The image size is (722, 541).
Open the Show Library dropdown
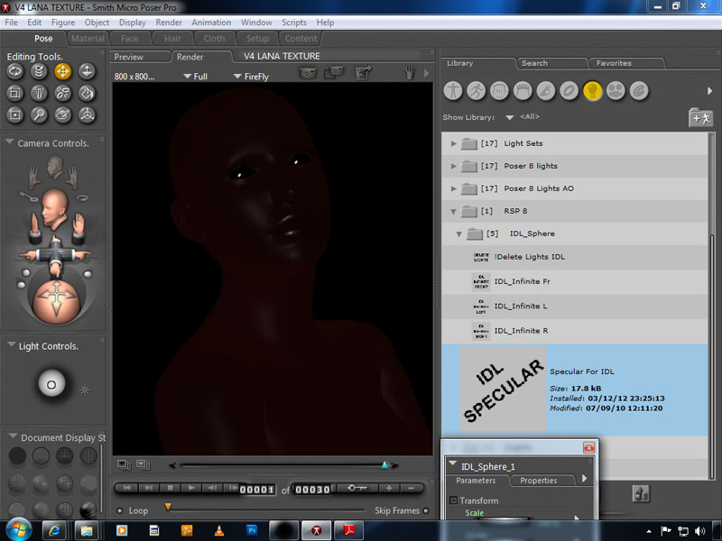click(x=509, y=117)
